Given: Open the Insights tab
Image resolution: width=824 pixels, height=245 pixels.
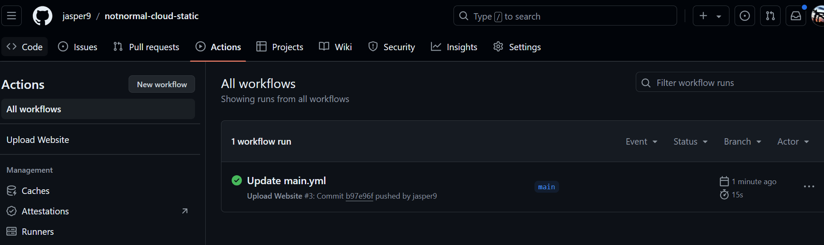Looking at the screenshot, I should pyautogui.click(x=454, y=47).
